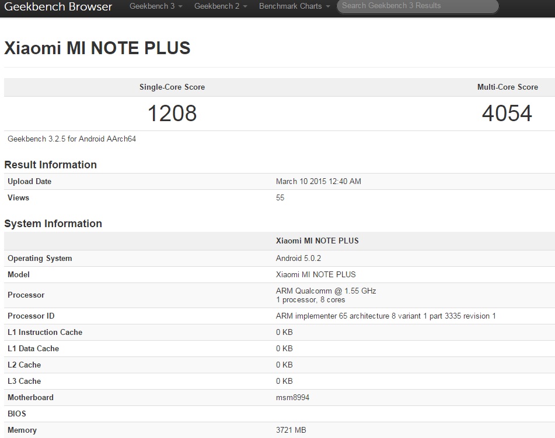Click the Memory row label
The width and height of the screenshot is (555, 438).
coord(22,430)
